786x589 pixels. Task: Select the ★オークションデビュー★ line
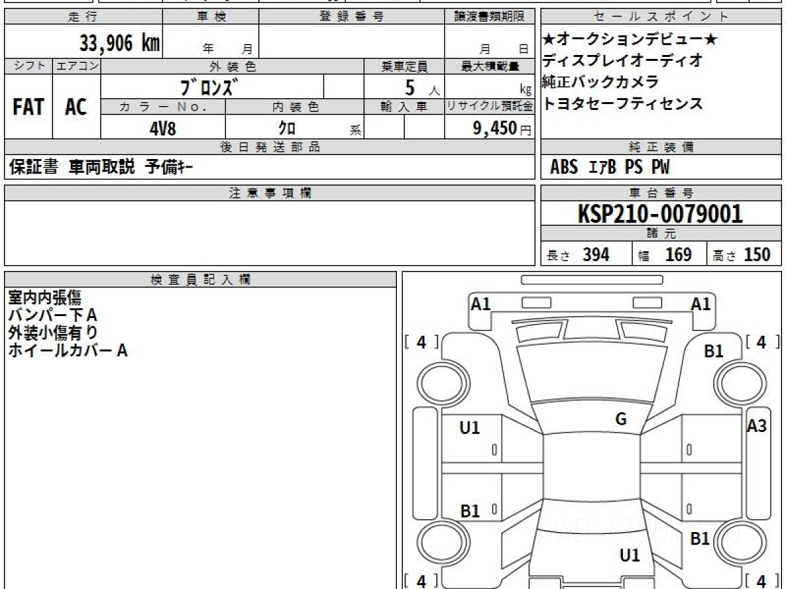click(x=630, y=40)
